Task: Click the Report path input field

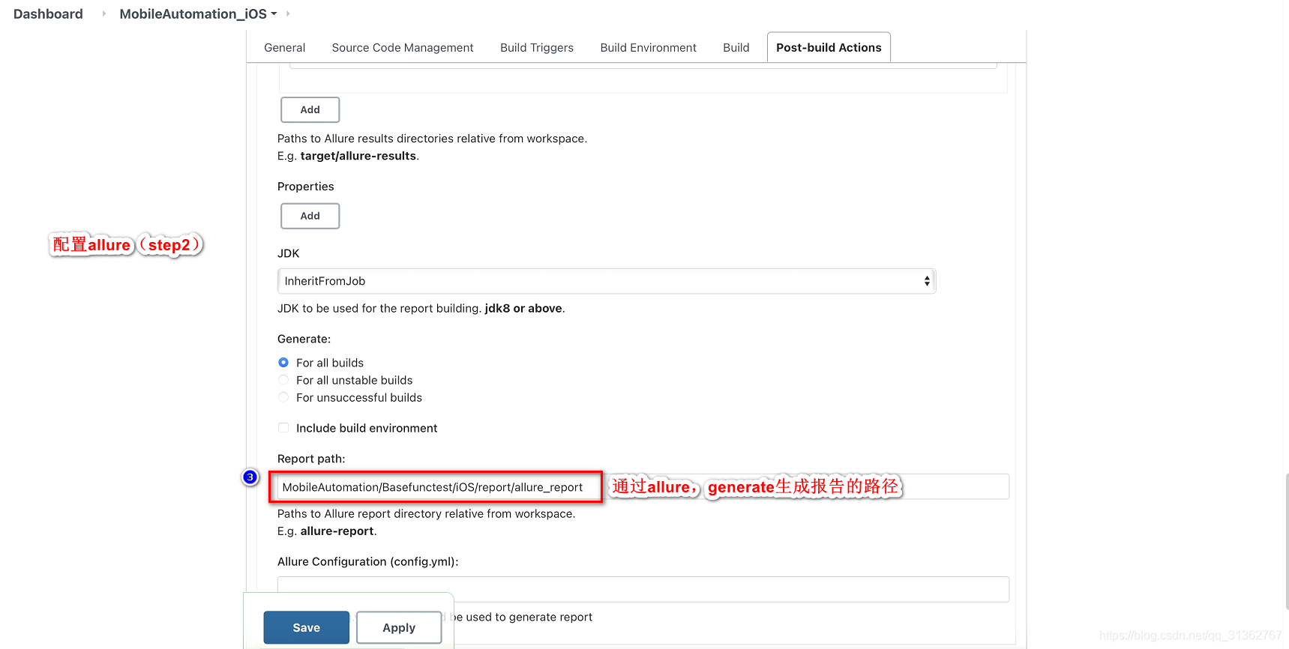Action: 643,487
